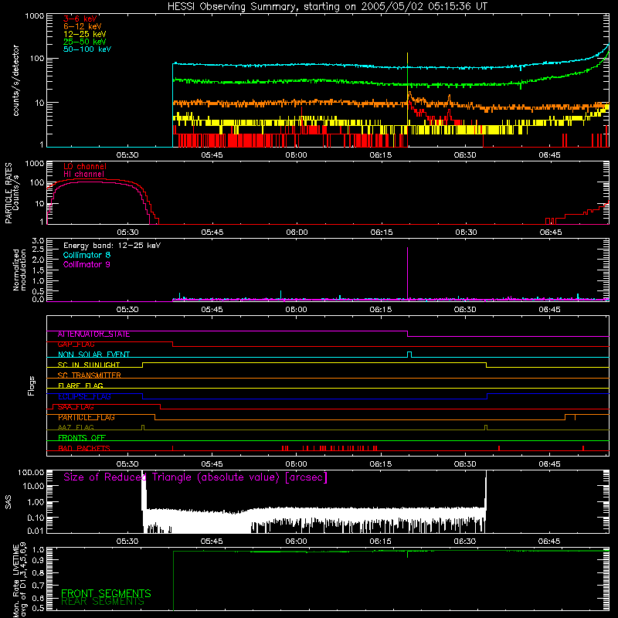Click the FLARE_FLAG label
618x618 pixels.
[80, 385]
